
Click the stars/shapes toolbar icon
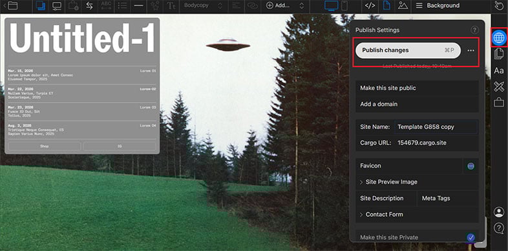155,6
